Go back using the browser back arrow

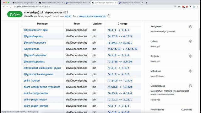coord(3,7)
